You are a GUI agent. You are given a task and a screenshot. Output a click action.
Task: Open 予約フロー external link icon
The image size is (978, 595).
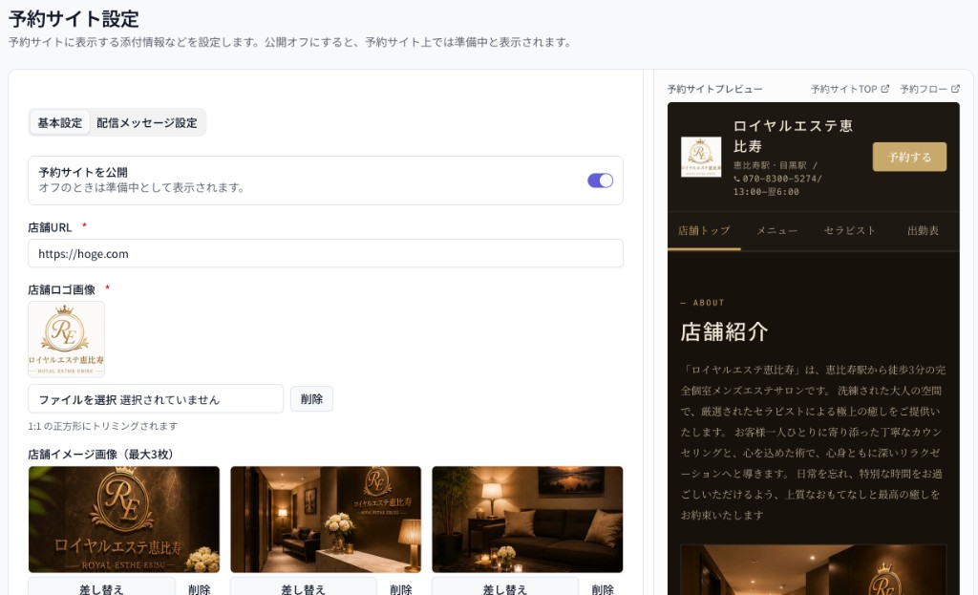pos(955,89)
